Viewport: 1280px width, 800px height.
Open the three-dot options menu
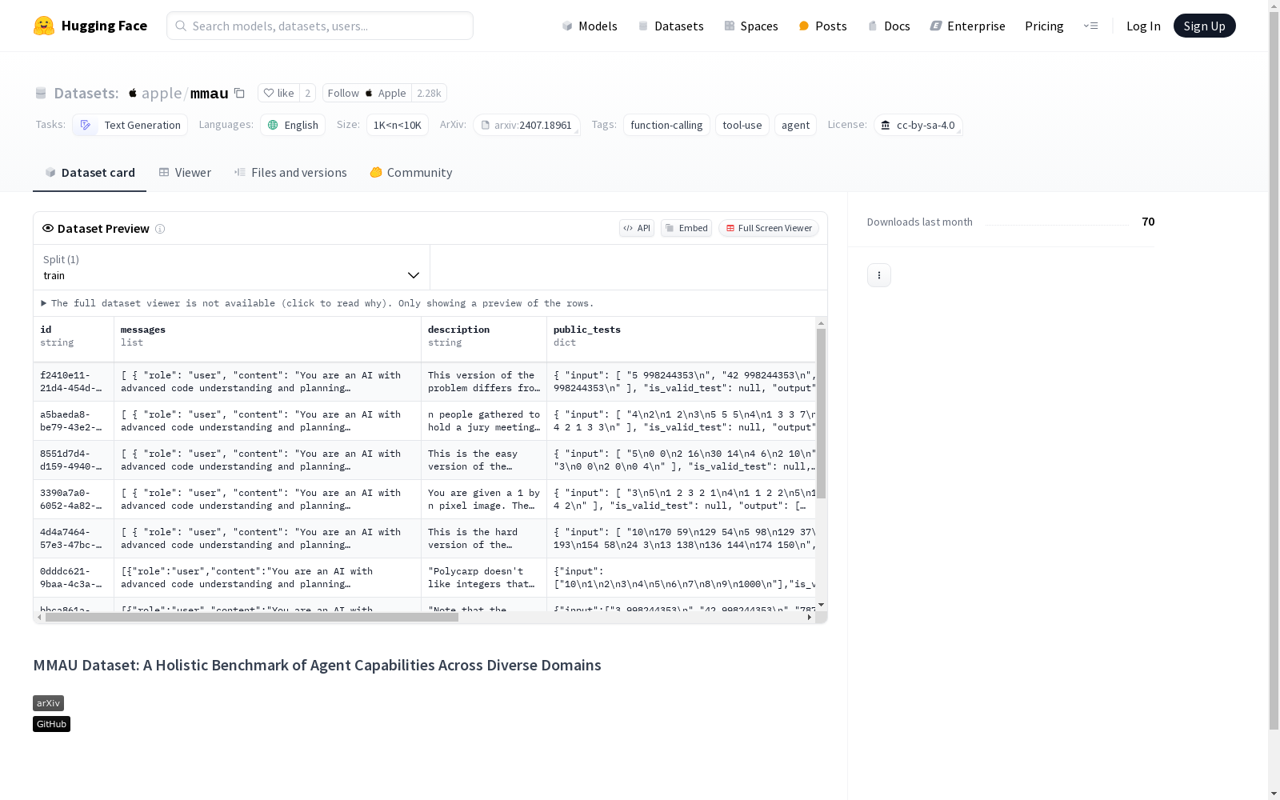pos(879,275)
